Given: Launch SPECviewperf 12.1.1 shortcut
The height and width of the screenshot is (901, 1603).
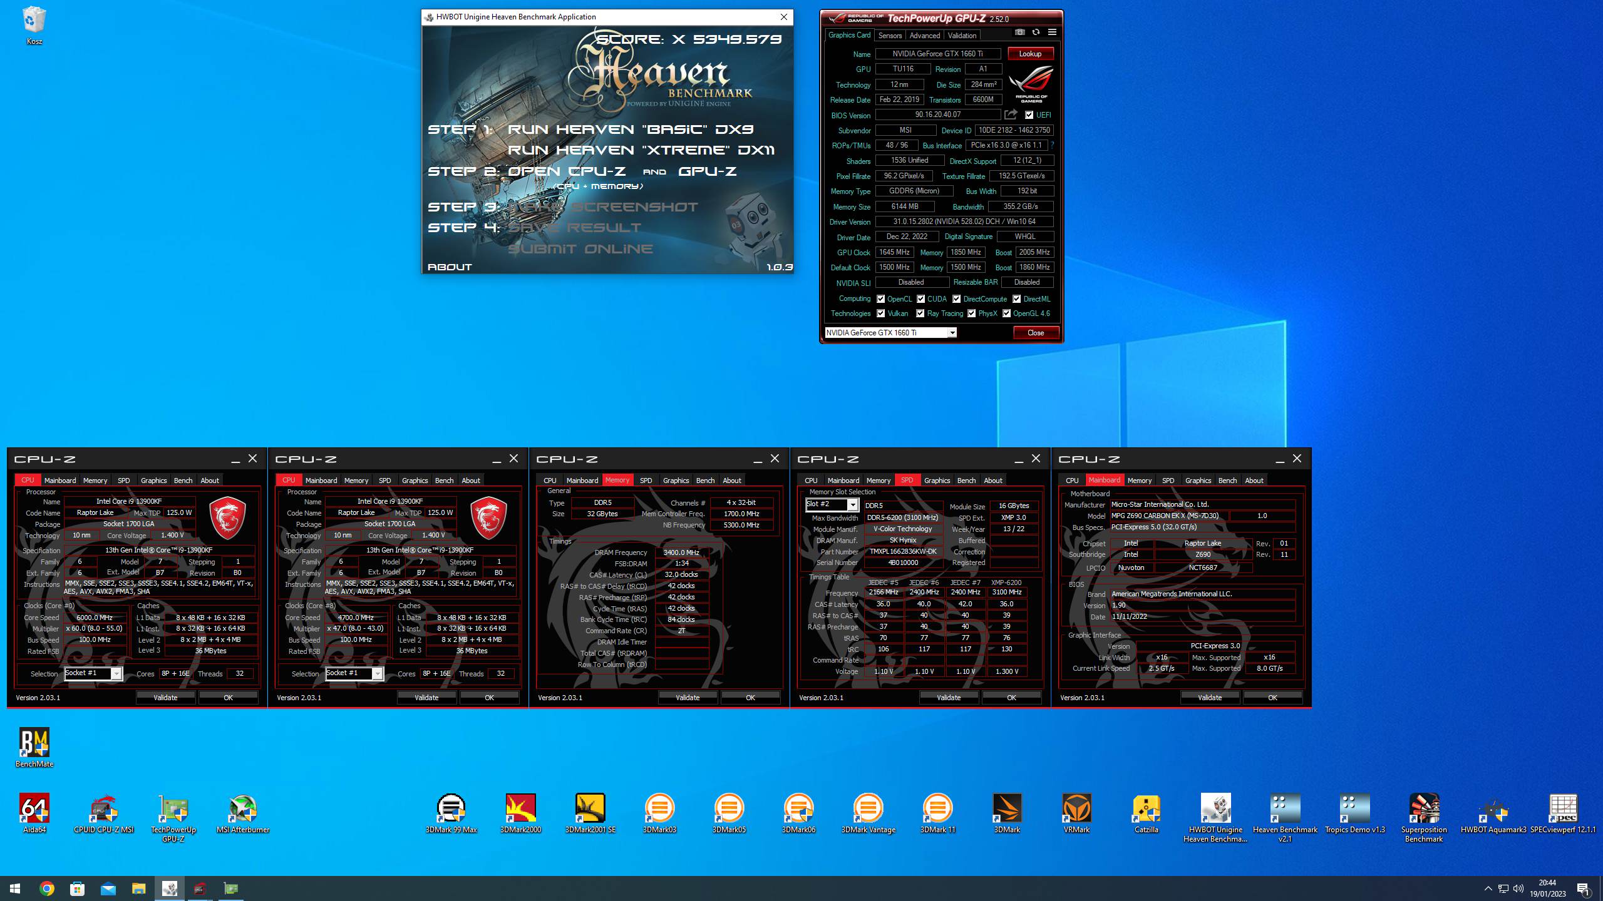Looking at the screenshot, I should pos(1563,813).
